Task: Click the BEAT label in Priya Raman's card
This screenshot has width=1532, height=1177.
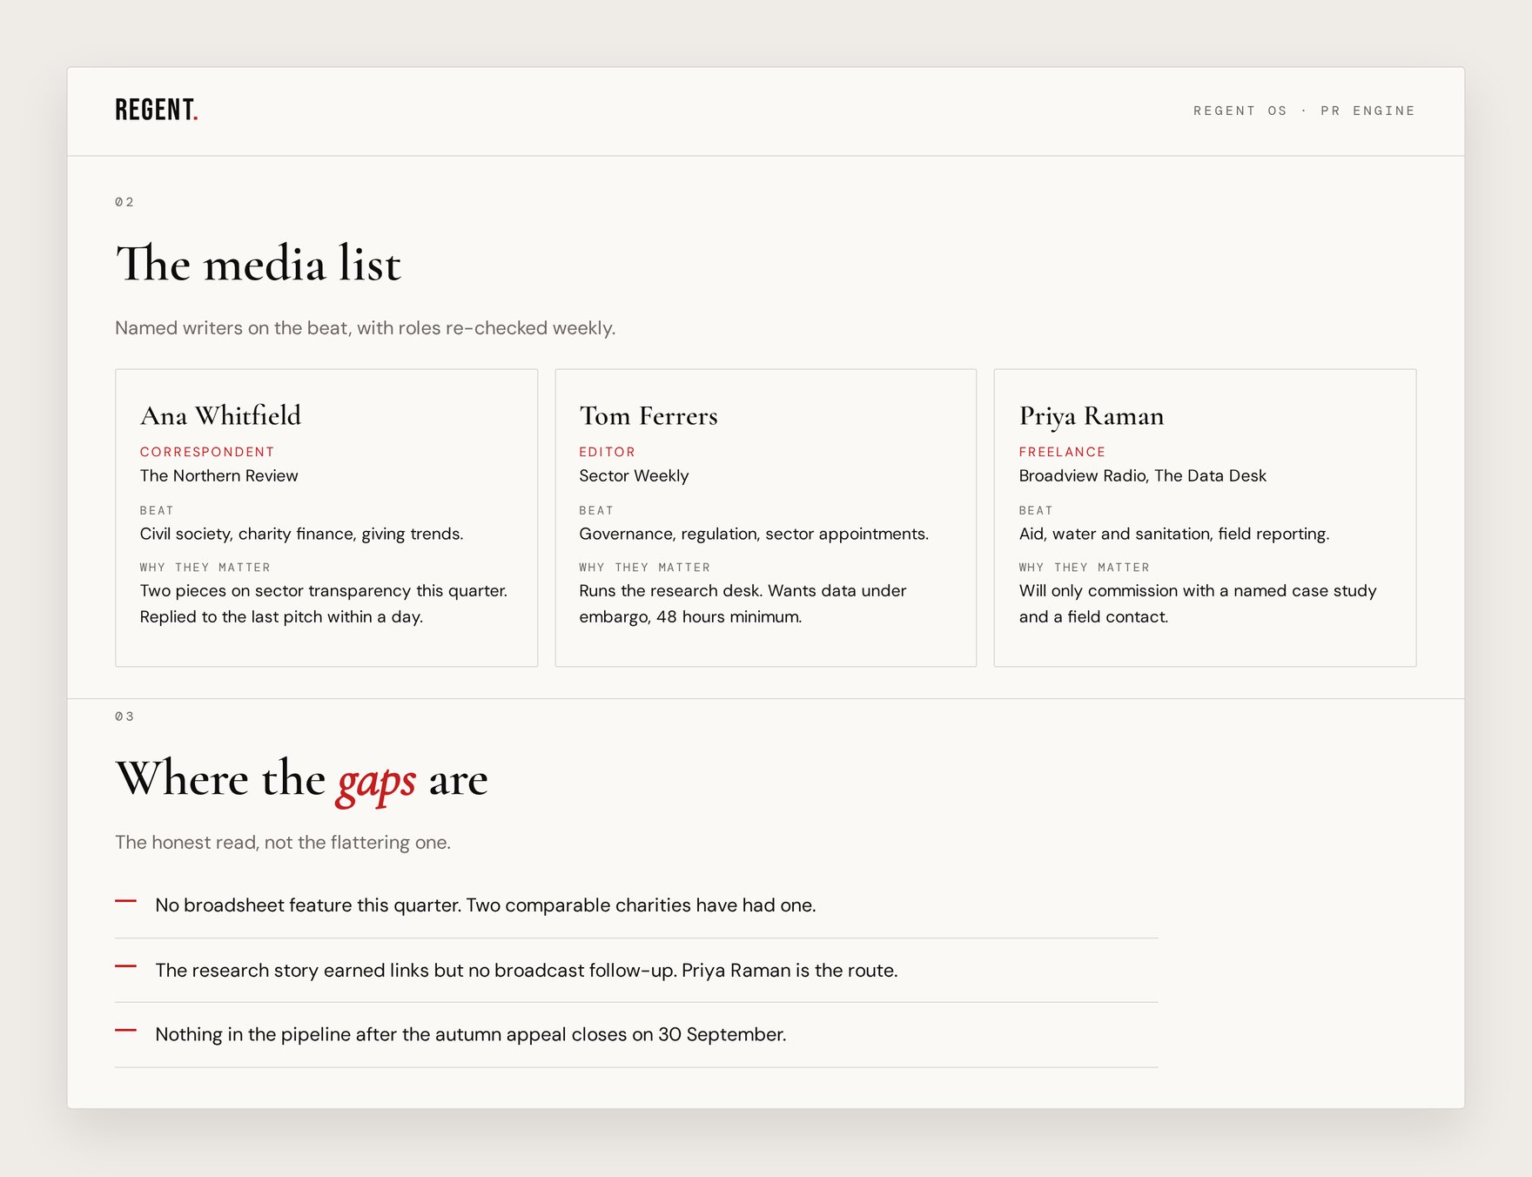Action: pyautogui.click(x=1036, y=510)
